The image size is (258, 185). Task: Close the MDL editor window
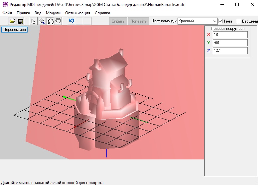click(x=252, y=4)
